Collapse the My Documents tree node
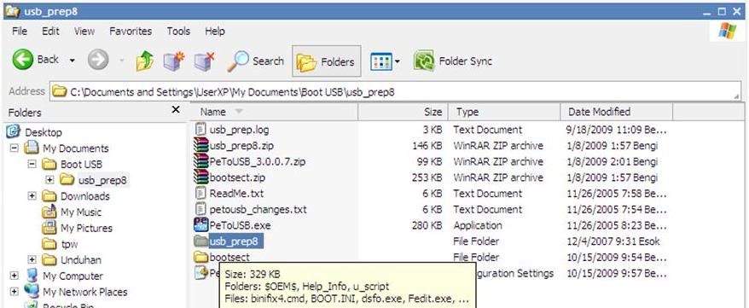 [x=15, y=148]
